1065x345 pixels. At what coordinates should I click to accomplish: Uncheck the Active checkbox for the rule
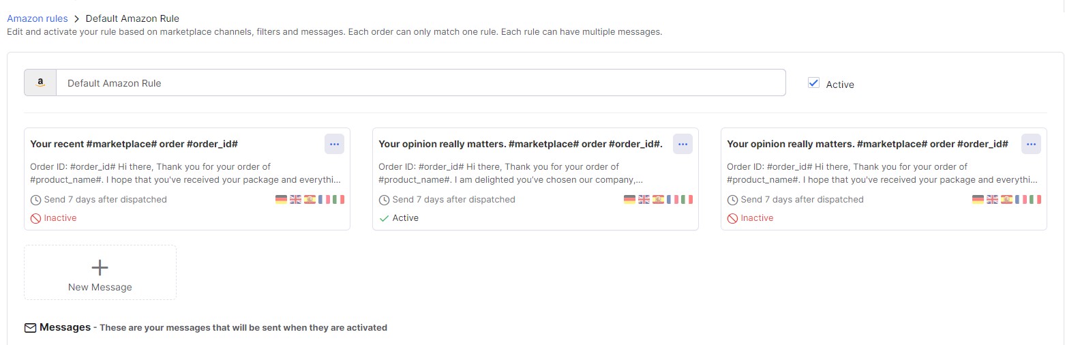(813, 82)
